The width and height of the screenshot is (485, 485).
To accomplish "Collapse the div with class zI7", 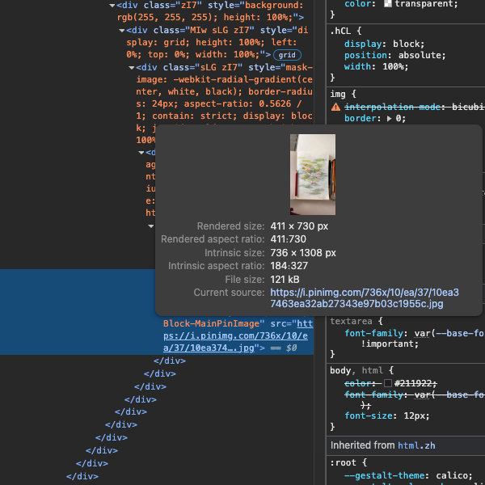I will point(112,4).
